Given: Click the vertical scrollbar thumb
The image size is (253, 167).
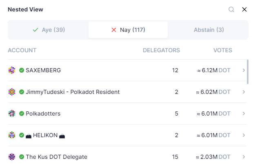Looking at the screenshot, I should coord(248,72).
